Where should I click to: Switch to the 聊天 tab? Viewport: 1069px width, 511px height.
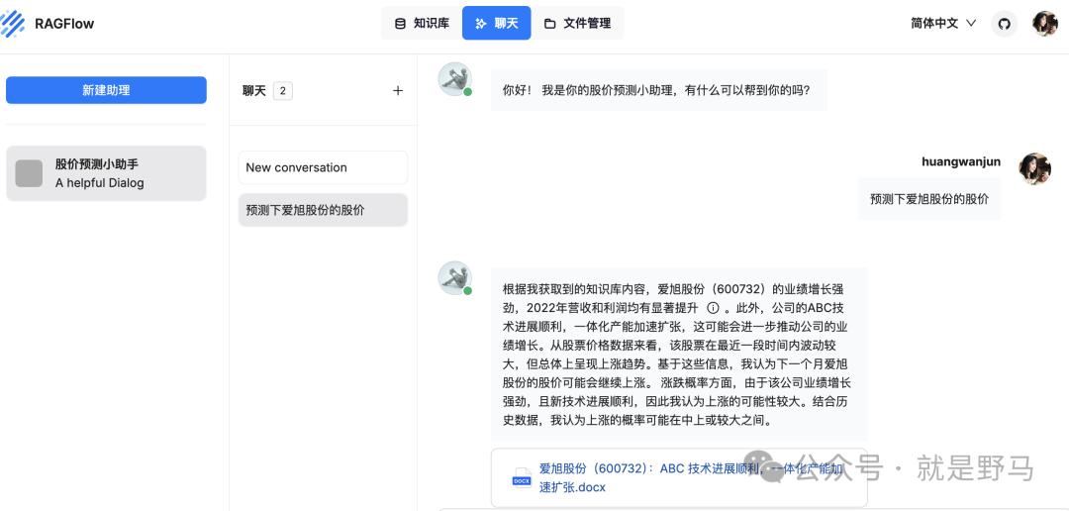(496, 23)
